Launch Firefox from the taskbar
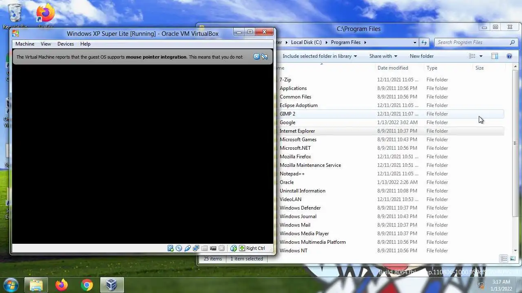This screenshot has width=522, height=293. pos(62,285)
